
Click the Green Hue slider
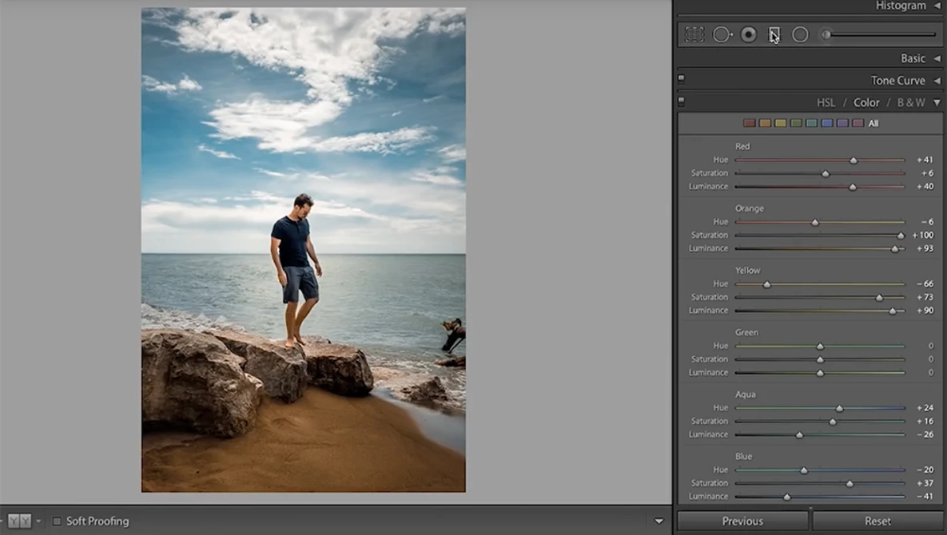point(820,347)
